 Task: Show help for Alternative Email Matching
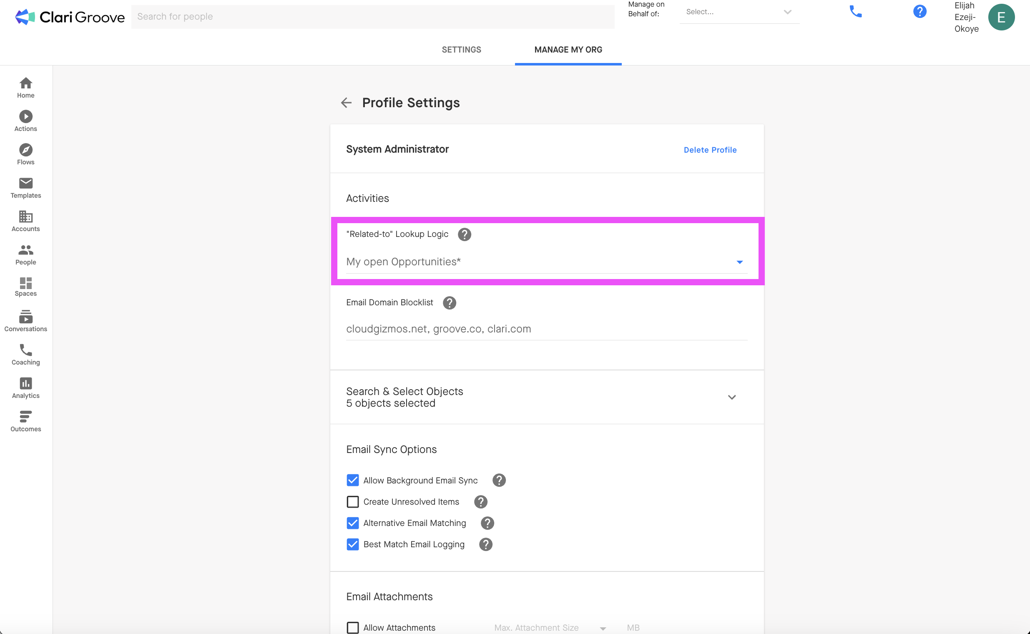coord(487,523)
